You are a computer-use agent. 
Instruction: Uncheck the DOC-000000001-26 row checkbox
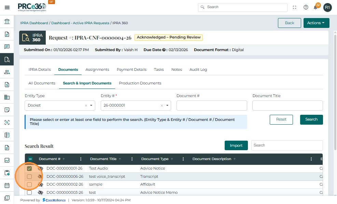(29, 169)
